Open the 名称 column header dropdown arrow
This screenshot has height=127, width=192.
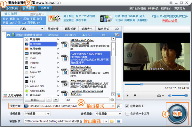(x=42, y=29)
